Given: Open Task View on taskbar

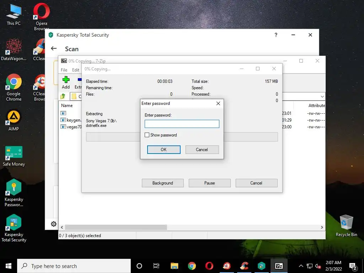Looking at the screenshot, I should click(x=156, y=266).
